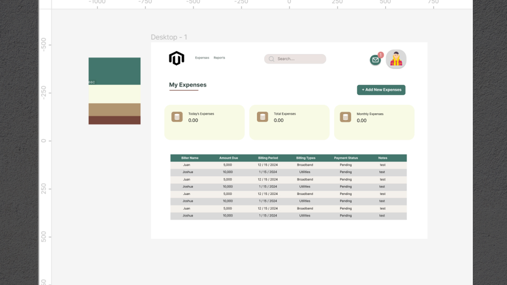This screenshot has height=285, width=507.
Task: Click the Biller Name column header
Action: pos(190,158)
